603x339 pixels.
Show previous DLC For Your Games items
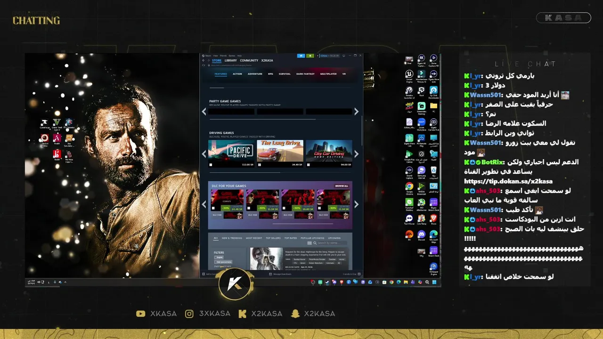(x=204, y=204)
